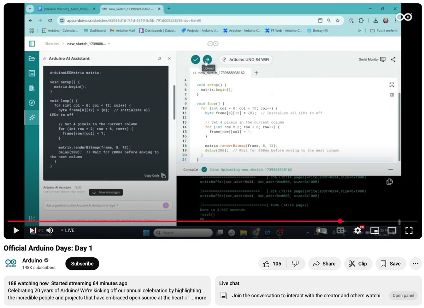The height and width of the screenshot is (308, 424).
Task: Reload the page in Chrome
Action: (50, 21)
